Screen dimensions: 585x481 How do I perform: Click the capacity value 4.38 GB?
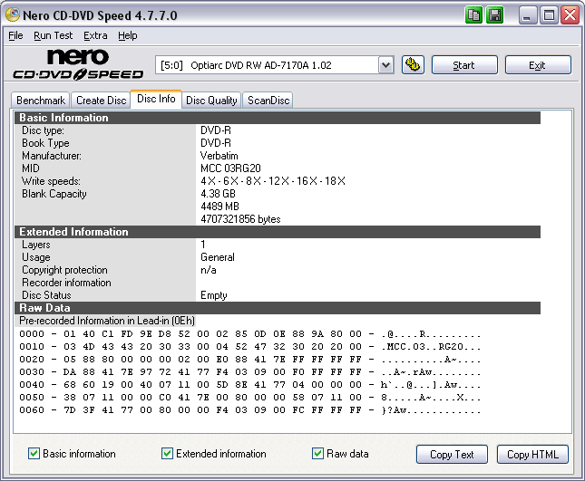pos(218,194)
